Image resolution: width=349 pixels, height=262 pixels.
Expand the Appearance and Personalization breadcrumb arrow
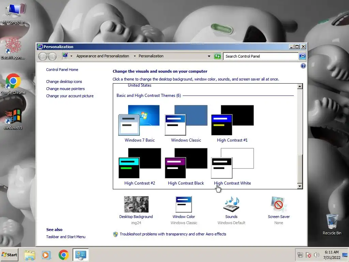(x=135, y=56)
